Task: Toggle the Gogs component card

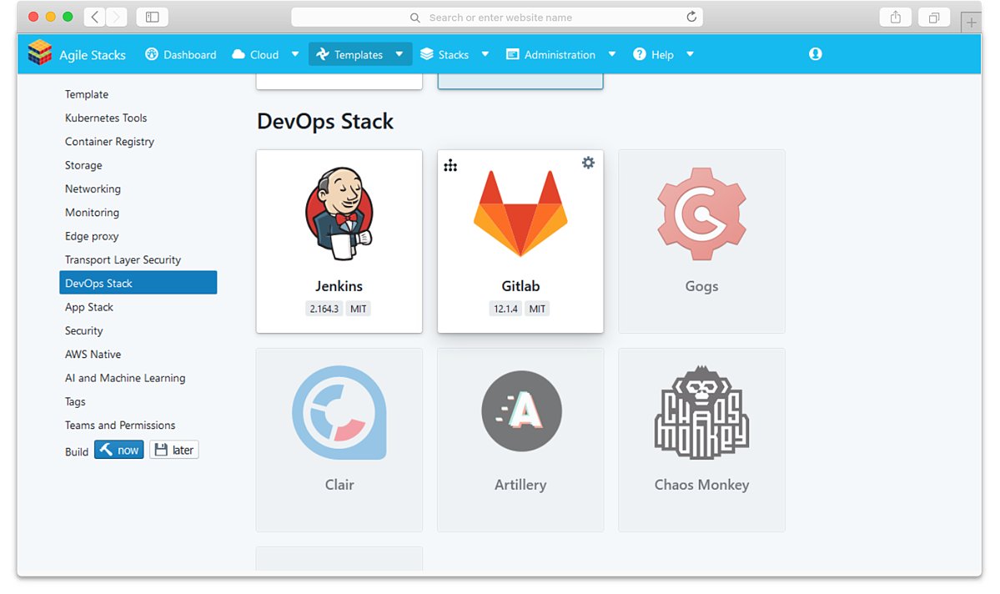Action: tap(701, 241)
